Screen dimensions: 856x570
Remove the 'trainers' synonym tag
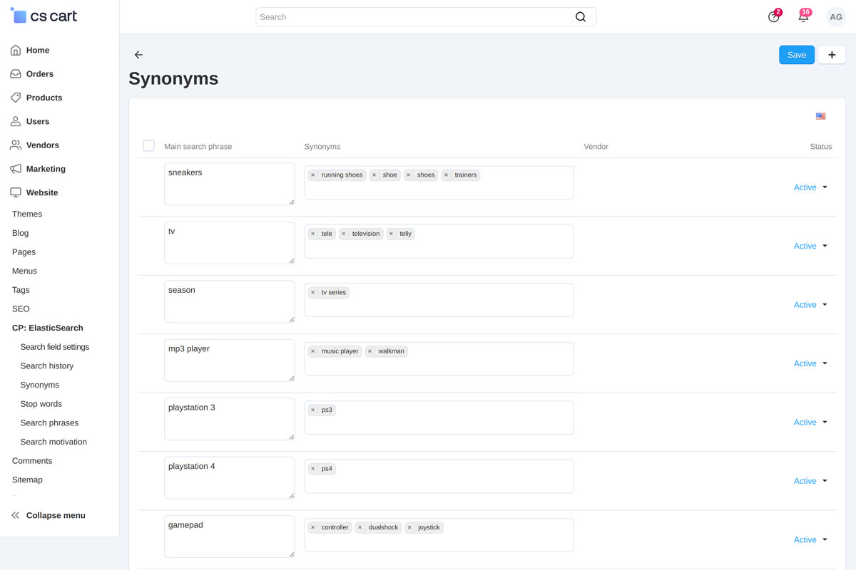point(447,175)
